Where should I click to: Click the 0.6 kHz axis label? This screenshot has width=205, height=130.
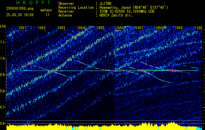(x=3, y=123)
